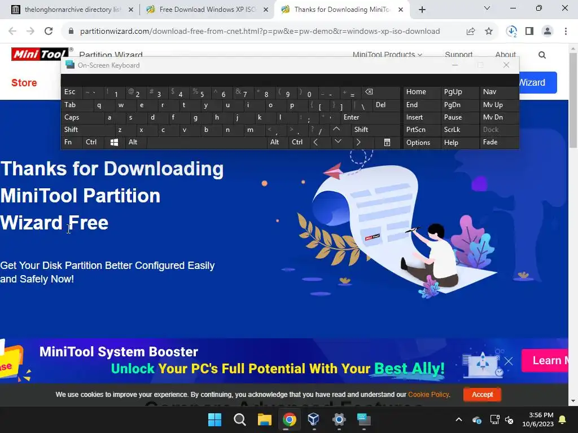
Task: Go to the Store link
Action: pos(24,82)
